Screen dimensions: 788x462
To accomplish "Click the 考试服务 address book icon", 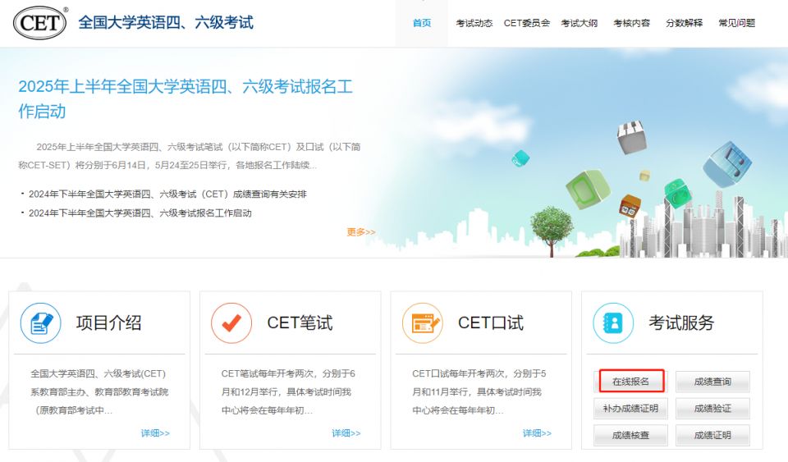I will click(x=613, y=323).
